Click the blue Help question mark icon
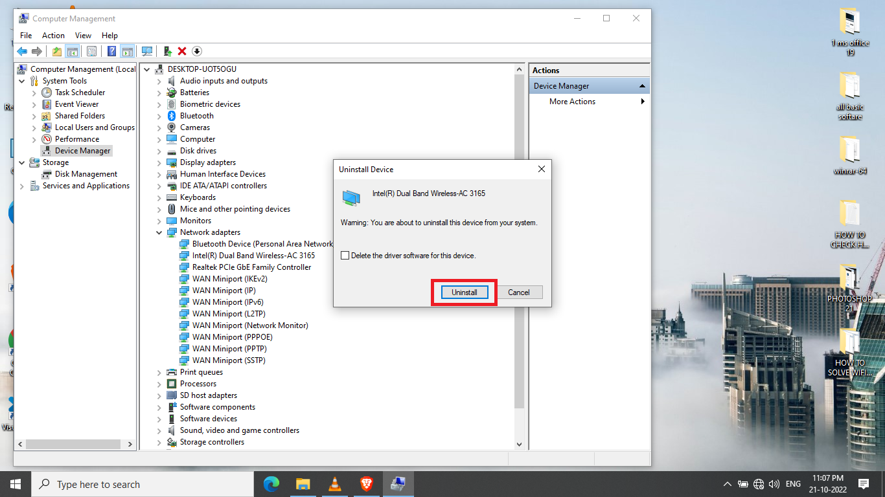Screen dimensions: 885x497 [112, 51]
